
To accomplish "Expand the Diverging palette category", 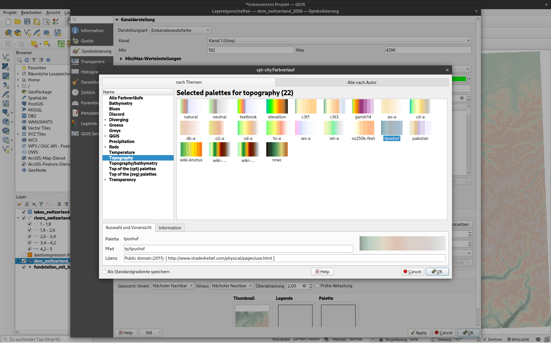I will 105,120.
